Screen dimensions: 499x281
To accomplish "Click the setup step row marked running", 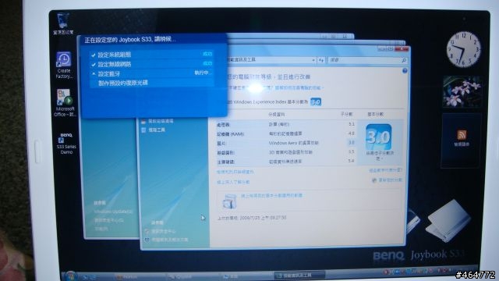I will tap(151, 73).
